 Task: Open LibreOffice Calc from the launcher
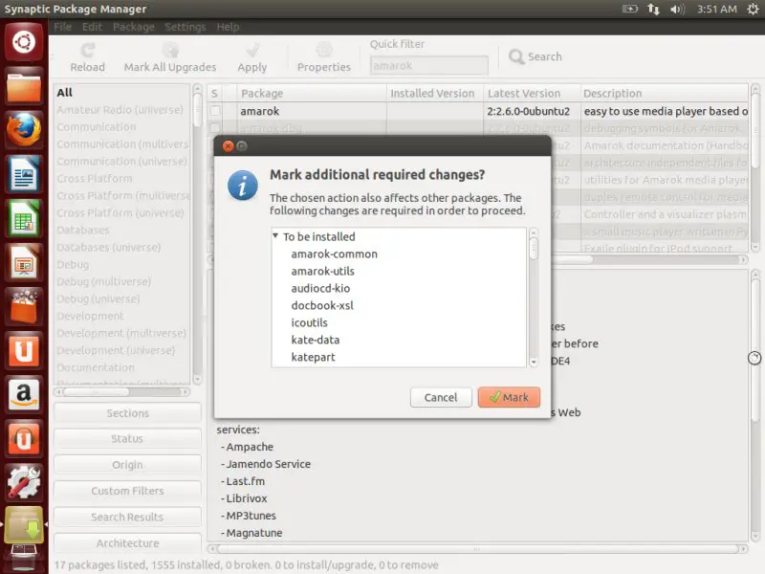23,218
